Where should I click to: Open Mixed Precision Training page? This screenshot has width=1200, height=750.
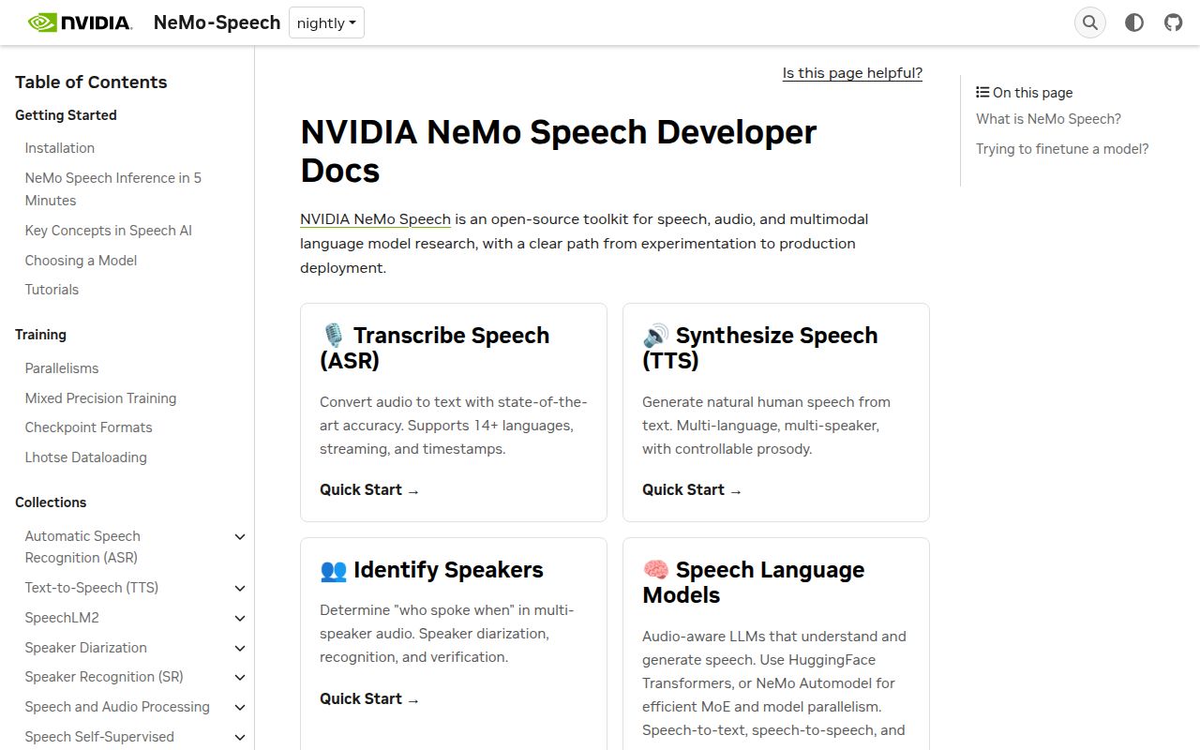tap(100, 398)
